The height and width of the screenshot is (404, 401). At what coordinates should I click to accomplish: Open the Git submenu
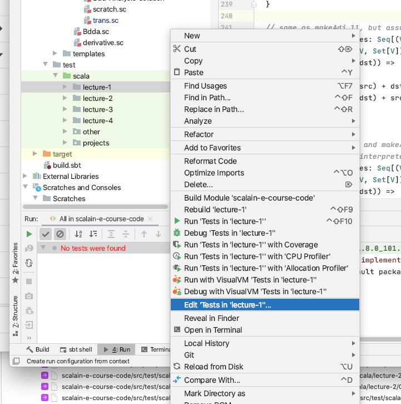click(265, 355)
